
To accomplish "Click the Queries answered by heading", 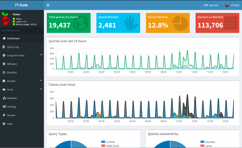I will coord(163,134).
